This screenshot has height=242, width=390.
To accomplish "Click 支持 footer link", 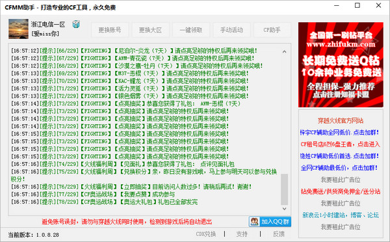I will point(242,234).
